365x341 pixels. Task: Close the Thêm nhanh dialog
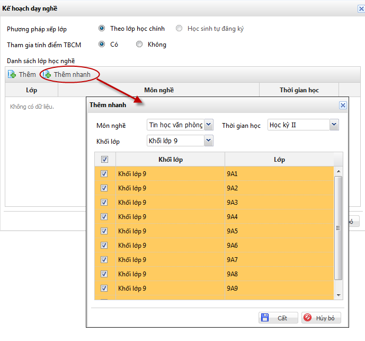click(343, 105)
